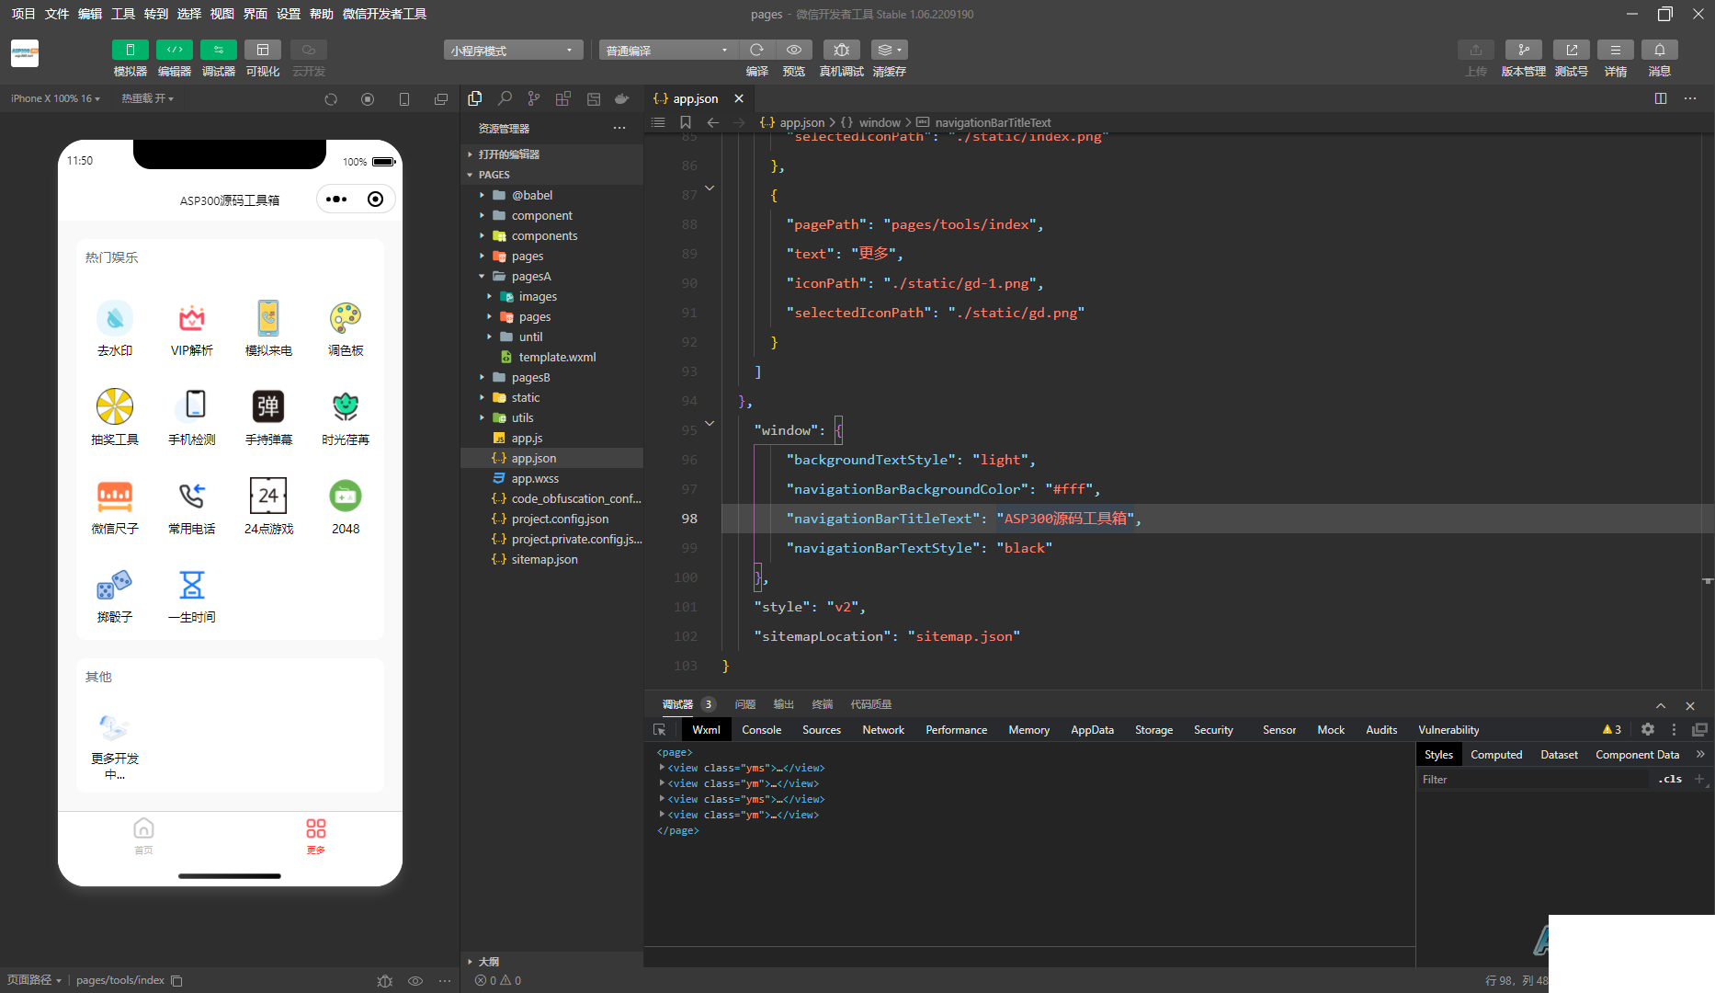Collapse the debugger panel chevron

[1661, 705]
